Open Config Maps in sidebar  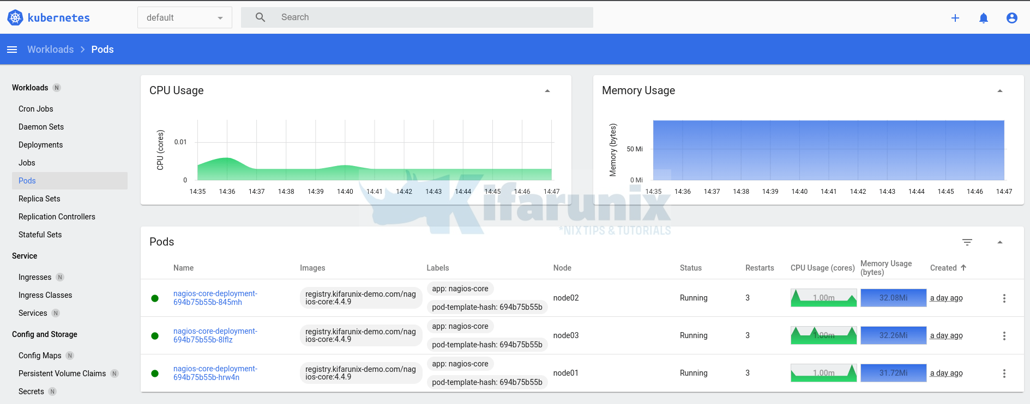(x=40, y=356)
